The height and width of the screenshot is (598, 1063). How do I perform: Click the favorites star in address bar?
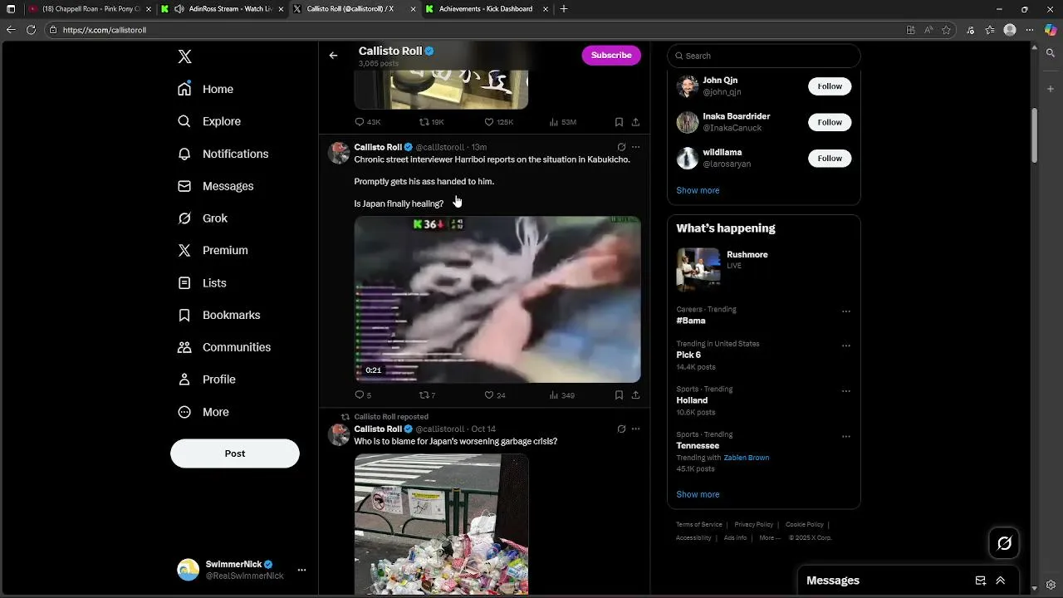[x=946, y=30]
